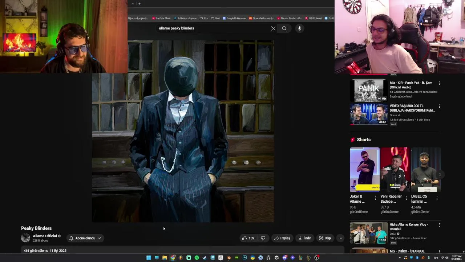Click the magnifier search button

[x=284, y=28]
